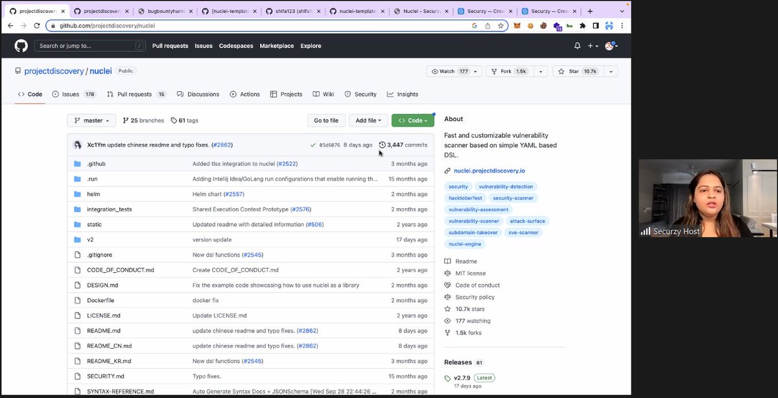The width and height of the screenshot is (778, 398).
Task: Switch to Nuclei - Securzy browser tab
Action: pos(421,11)
